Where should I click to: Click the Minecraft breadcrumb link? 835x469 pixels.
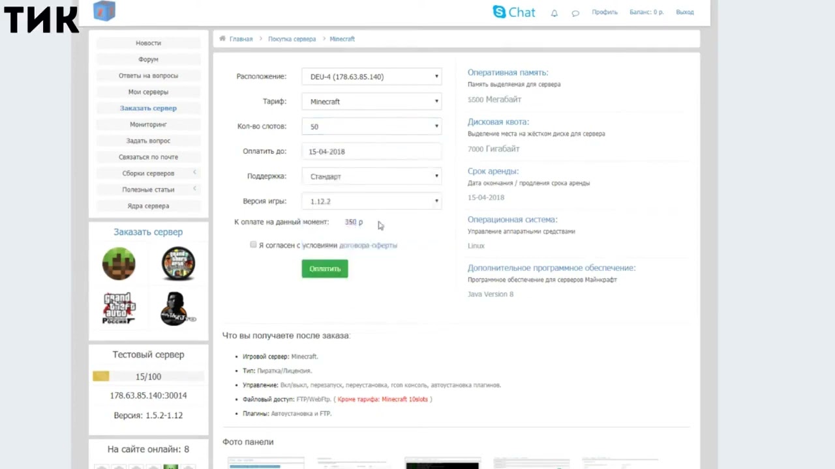pos(342,39)
